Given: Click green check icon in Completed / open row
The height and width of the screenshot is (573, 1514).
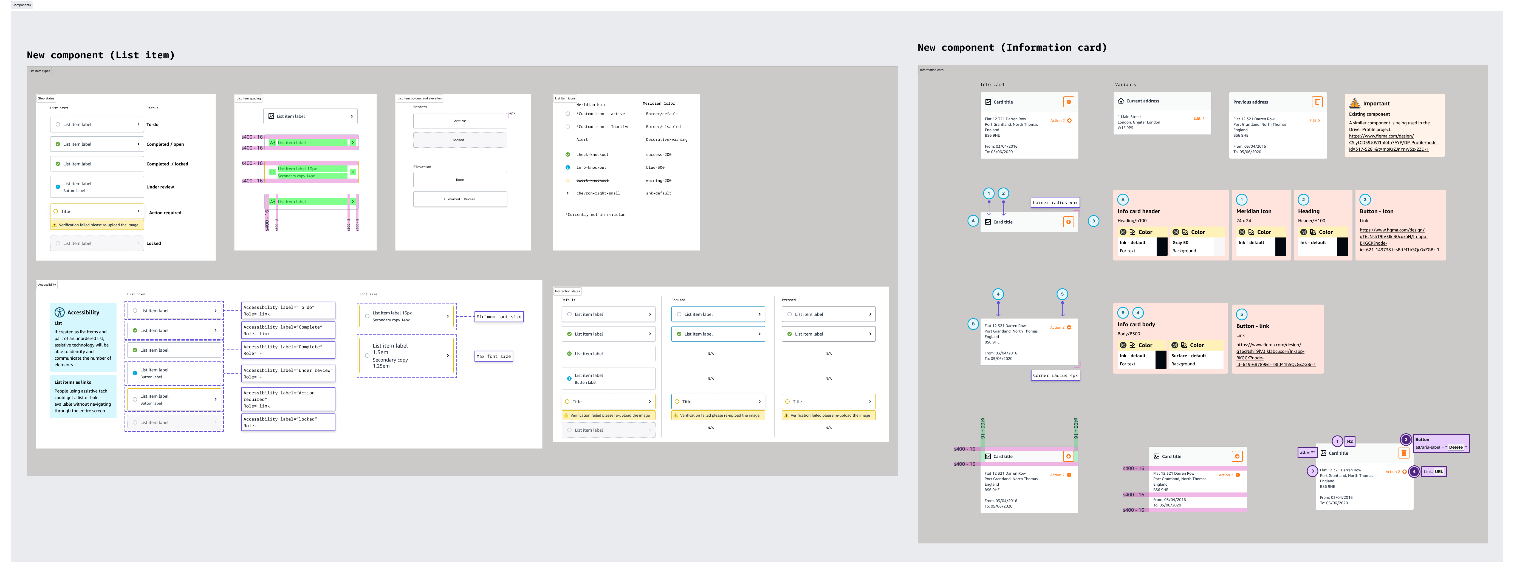Looking at the screenshot, I should [58, 144].
